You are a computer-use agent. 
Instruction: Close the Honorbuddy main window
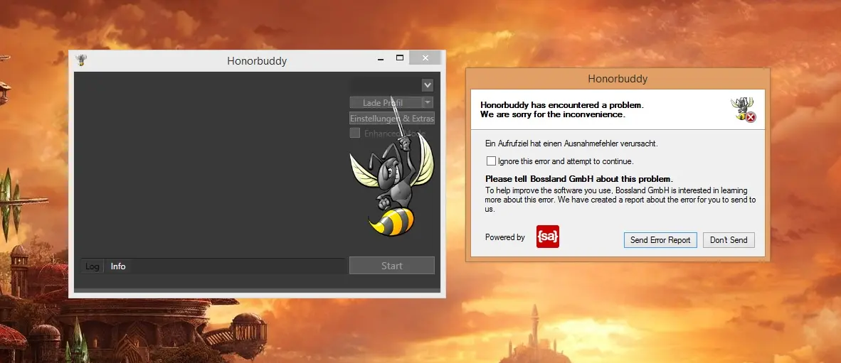click(425, 58)
